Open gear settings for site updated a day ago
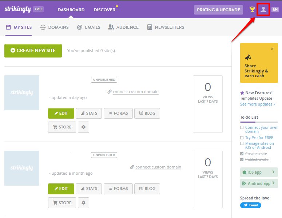The width and height of the screenshot is (282, 218). tap(83, 127)
